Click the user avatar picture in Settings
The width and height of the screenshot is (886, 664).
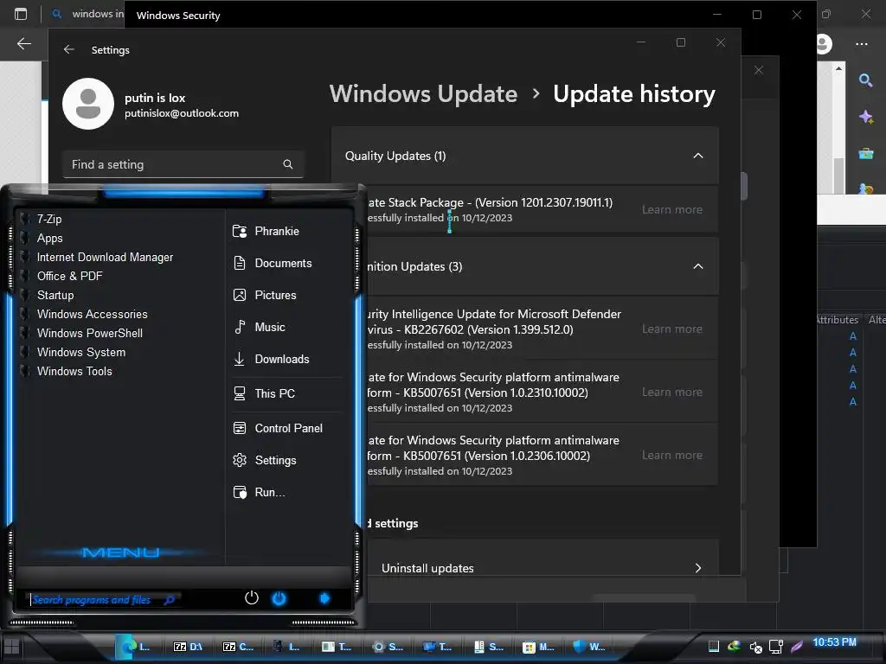(x=88, y=104)
